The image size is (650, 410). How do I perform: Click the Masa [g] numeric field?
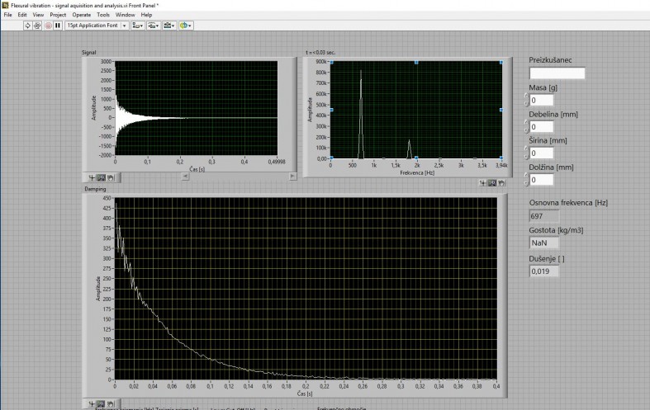pos(542,100)
